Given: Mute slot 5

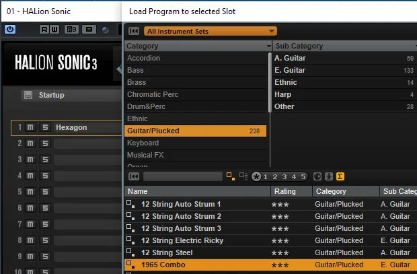Looking at the screenshot, I should coord(30,192).
